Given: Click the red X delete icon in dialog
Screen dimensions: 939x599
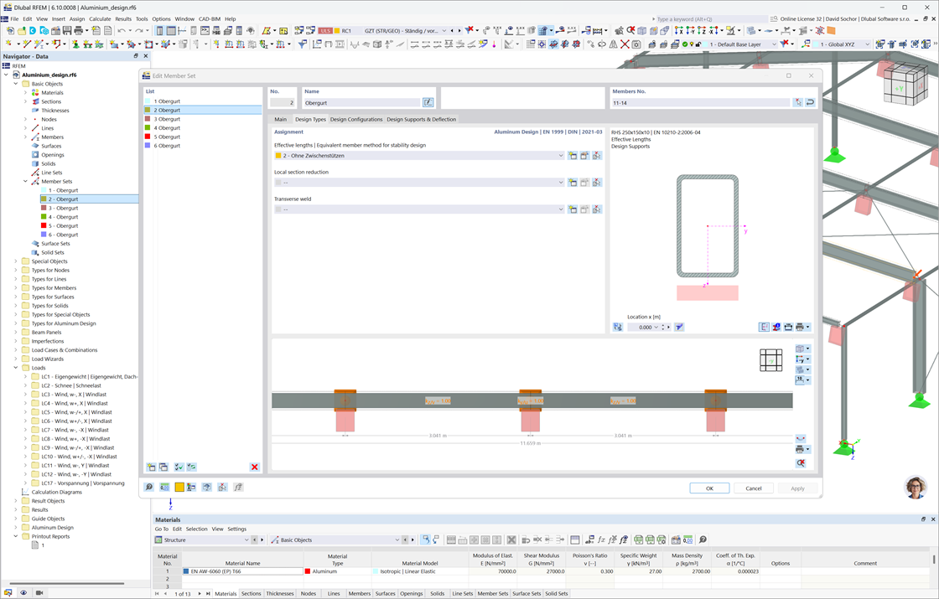Looking at the screenshot, I should click(255, 467).
